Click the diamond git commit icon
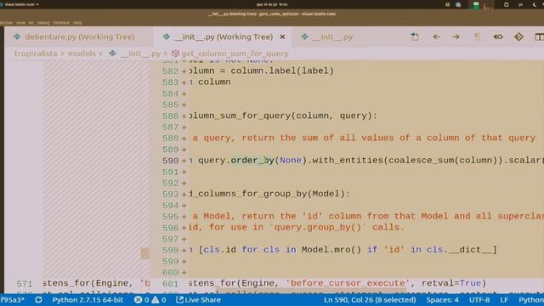 point(518,37)
